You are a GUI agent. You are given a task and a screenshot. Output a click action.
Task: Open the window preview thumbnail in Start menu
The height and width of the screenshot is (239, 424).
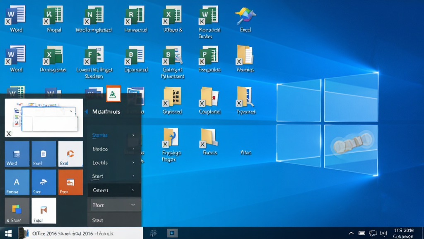click(x=44, y=118)
